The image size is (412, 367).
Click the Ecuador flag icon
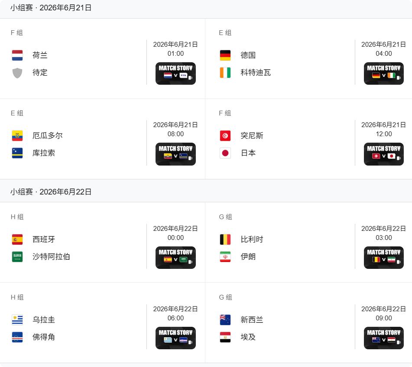click(17, 136)
